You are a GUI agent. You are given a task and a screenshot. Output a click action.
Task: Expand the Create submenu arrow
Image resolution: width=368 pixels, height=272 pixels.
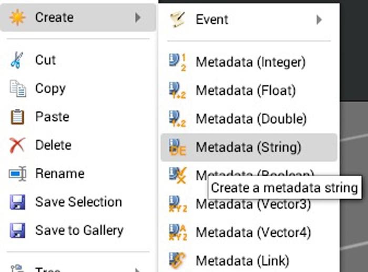coord(138,17)
